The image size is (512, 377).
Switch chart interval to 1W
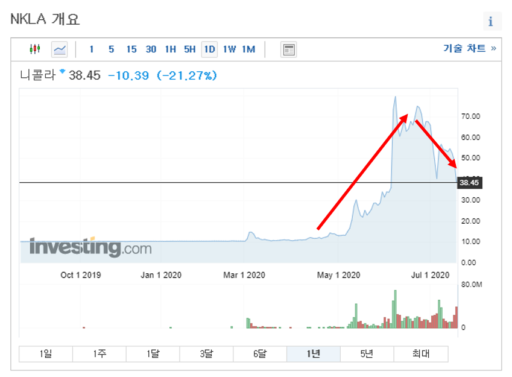[229, 49]
